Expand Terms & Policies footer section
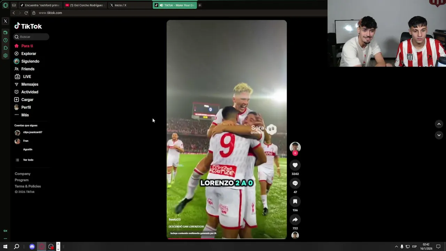This screenshot has height=251, width=446. pos(28,186)
